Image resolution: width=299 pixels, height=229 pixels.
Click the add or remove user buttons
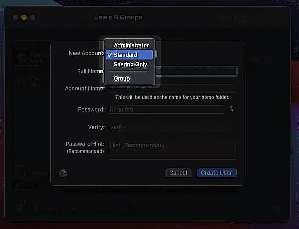25,185
